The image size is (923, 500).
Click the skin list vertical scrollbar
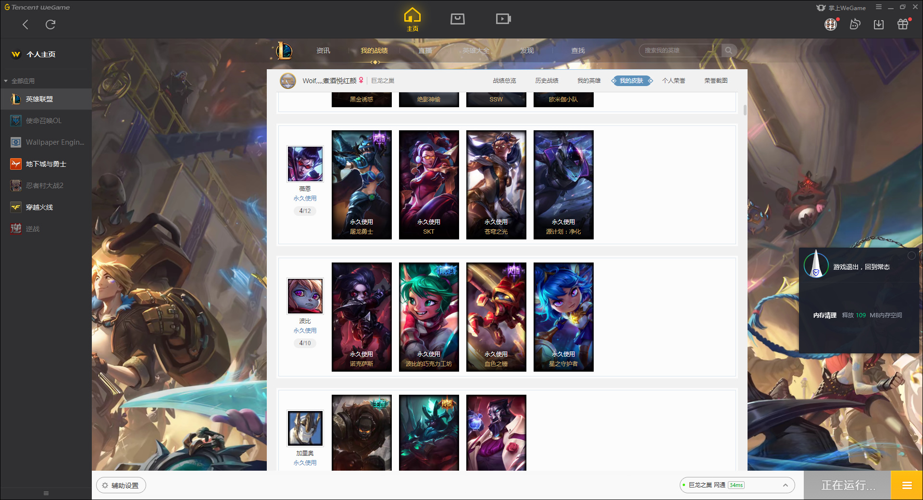pos(745,110)
